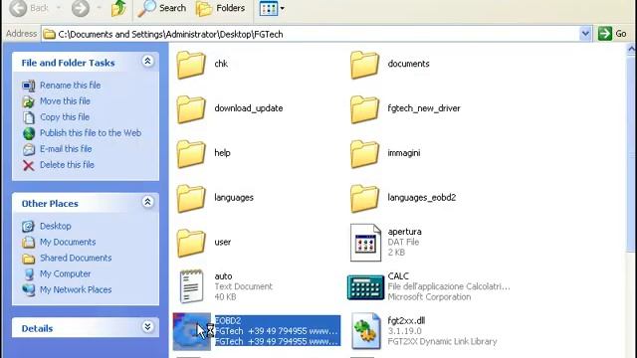The width and height of the screenshot is (637, 358).
Task: Open My Network Places link
Action: coord(76,289)
